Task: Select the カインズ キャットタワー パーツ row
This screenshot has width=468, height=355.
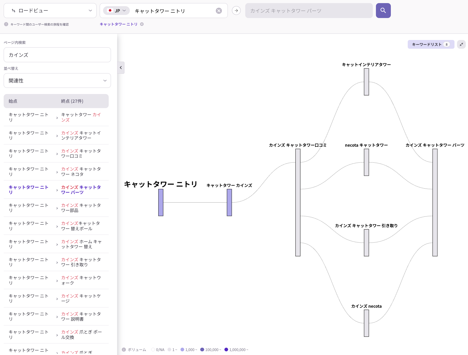Action: coord(56,190)
